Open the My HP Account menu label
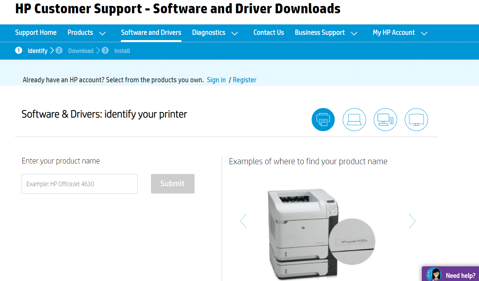Screen dimensions: 479x281 pos(394,32)
